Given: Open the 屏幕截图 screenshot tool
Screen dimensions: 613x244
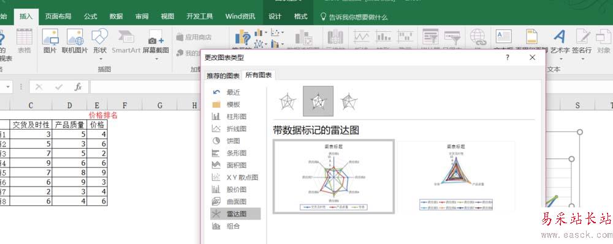Looking at the screenshot, I should (156, 41).
